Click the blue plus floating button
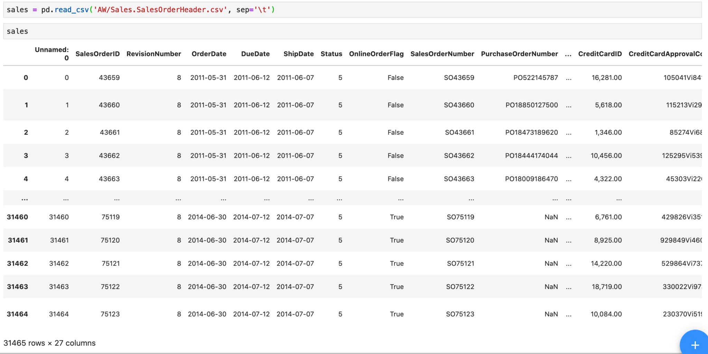This screenshot has width=708, height=354. pyautogui.click(x=694, y=344)
